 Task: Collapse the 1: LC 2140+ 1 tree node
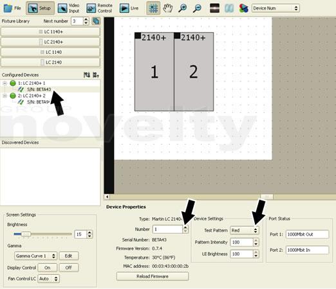click(5, 83)
